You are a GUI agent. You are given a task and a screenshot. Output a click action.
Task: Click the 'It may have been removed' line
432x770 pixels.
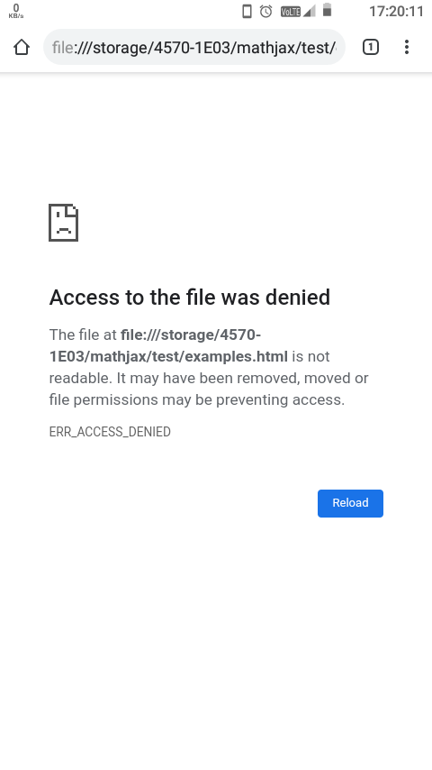coord(209,378)
